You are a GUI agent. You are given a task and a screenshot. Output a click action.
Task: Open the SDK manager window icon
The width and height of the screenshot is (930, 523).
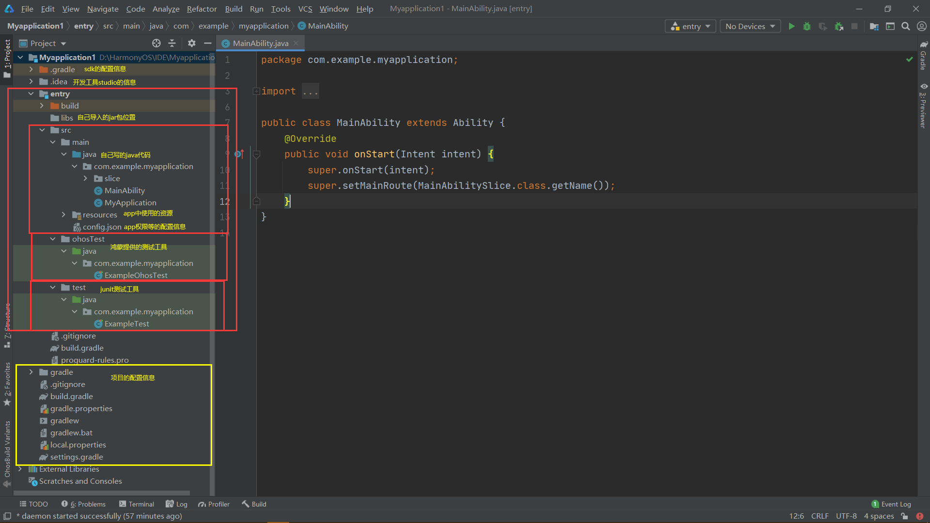pyautogui.click(x=890, y=26)
